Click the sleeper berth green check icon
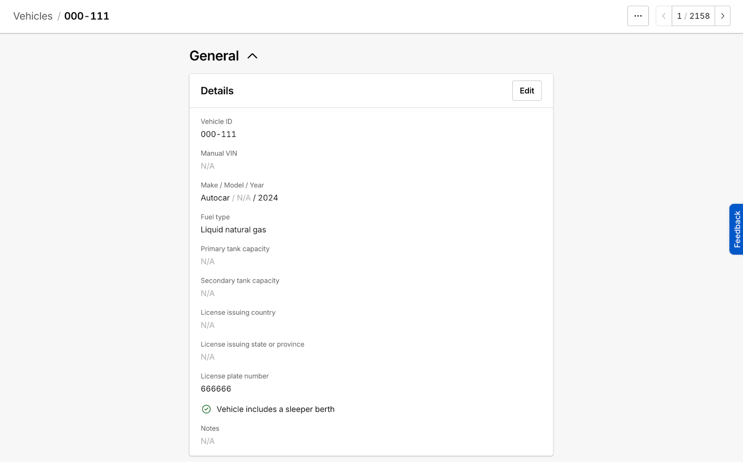 tap(206, 409)
